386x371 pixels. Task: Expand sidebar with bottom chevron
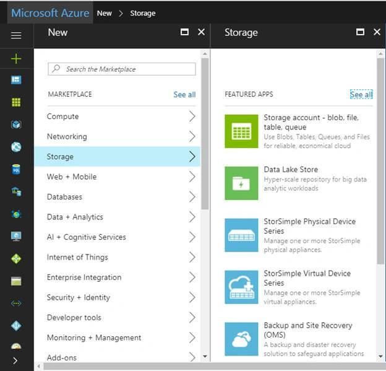(15, 360)
